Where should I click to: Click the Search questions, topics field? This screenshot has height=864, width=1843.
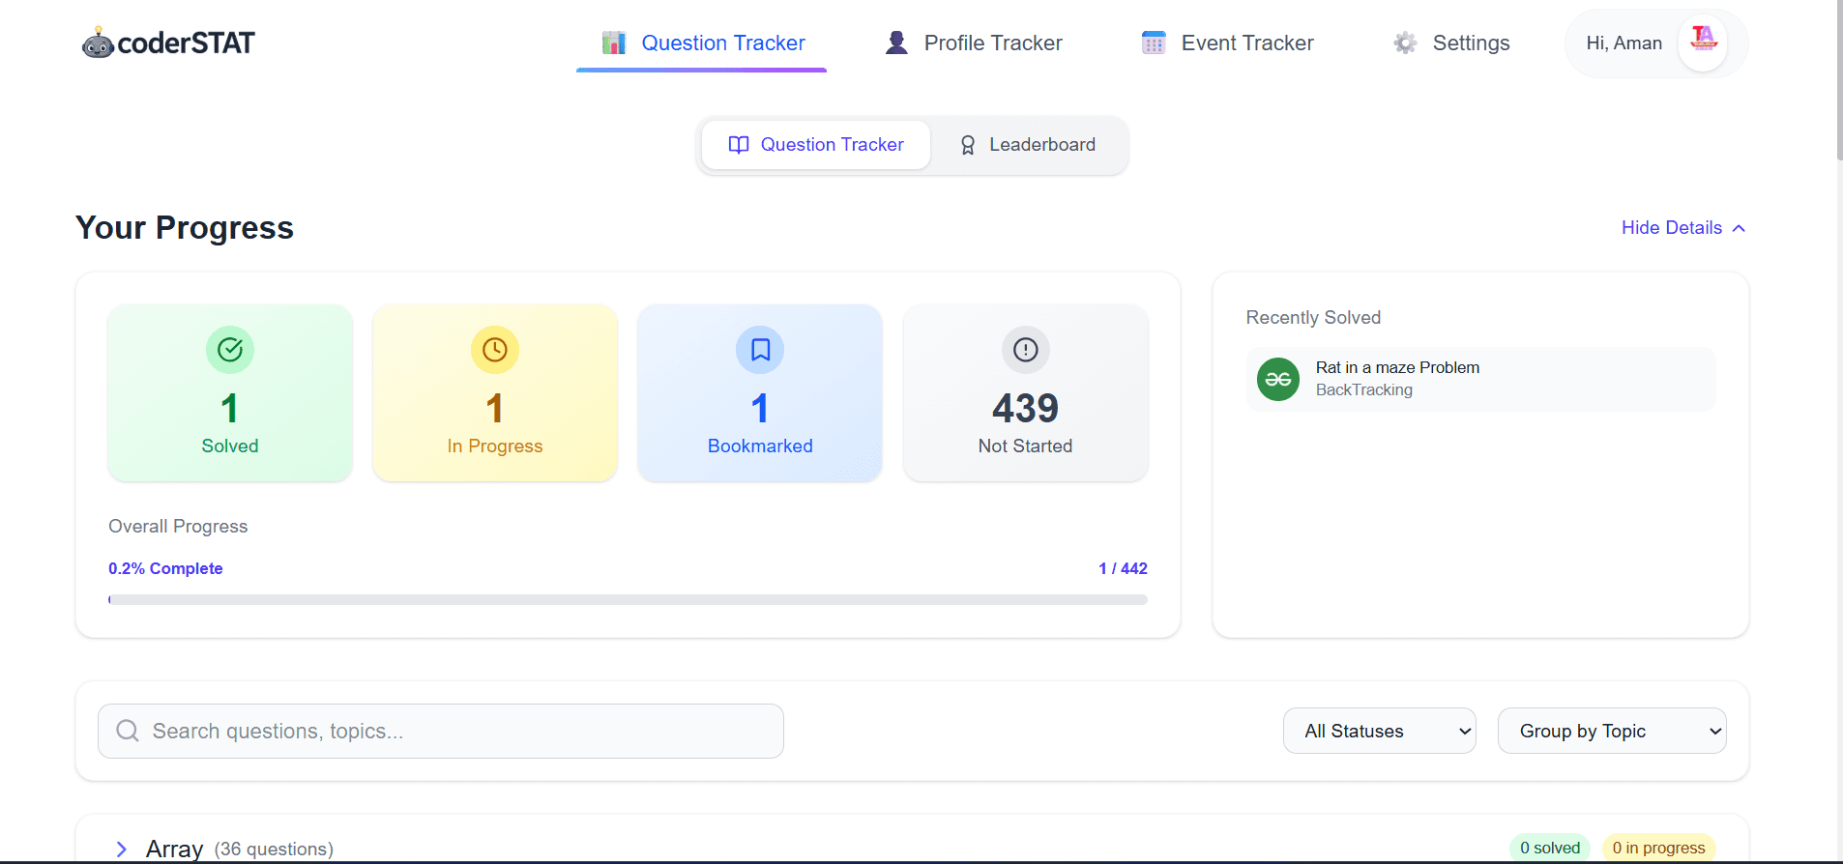pyautogui.click(x=441, y=731)
